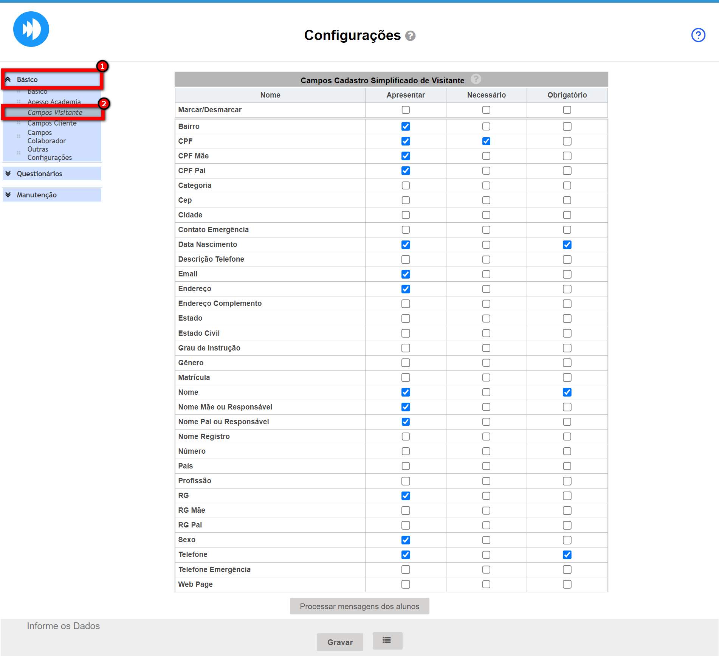Uncheck the Necessário checkbox for CPF
719x656 pixels.
[x=486, y=141]
